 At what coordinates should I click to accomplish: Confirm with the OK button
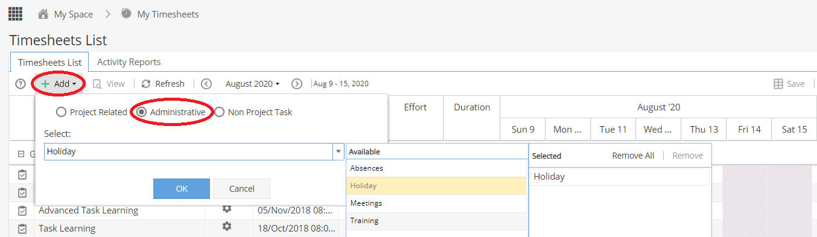182,189
